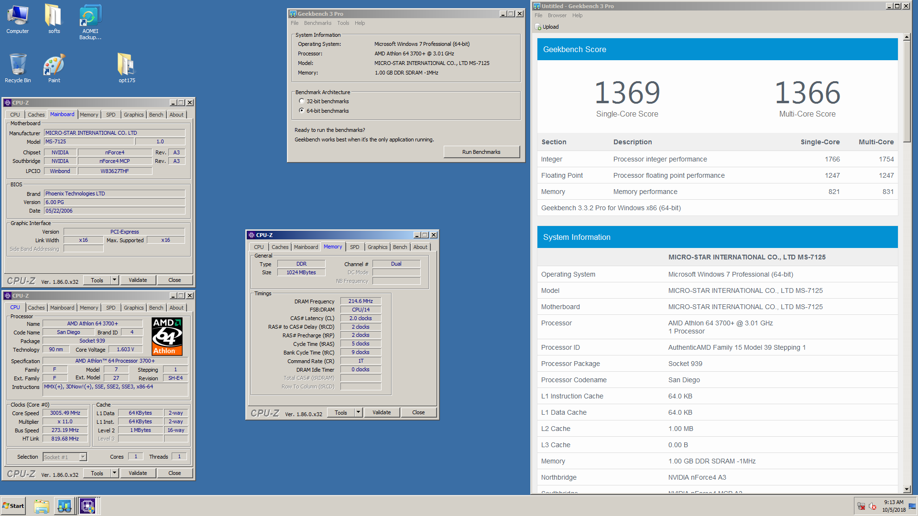The width and height of the screenshot is (918, 516).
Task: Click BIOS Date field 05/22/2006
Action: (x=114, y=211)
